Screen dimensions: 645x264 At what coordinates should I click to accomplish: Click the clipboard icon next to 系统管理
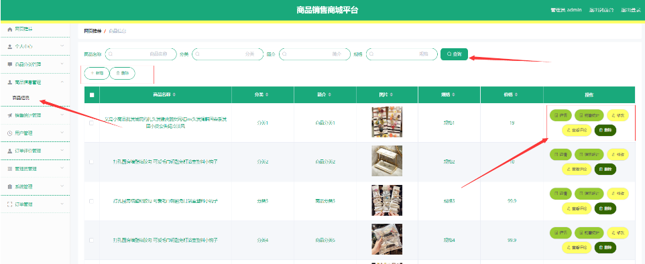point(10,186)
